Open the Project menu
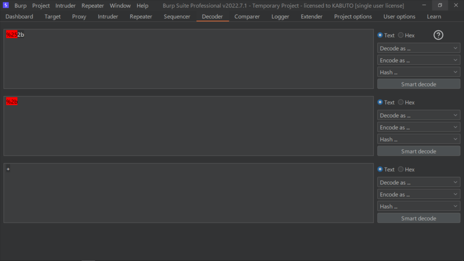The width and height of the screenshot is (464, 261). coord(41,6)
